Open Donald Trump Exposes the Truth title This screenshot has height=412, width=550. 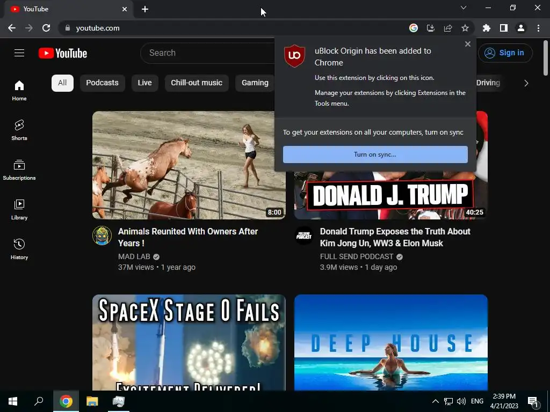tap(395, 237)
